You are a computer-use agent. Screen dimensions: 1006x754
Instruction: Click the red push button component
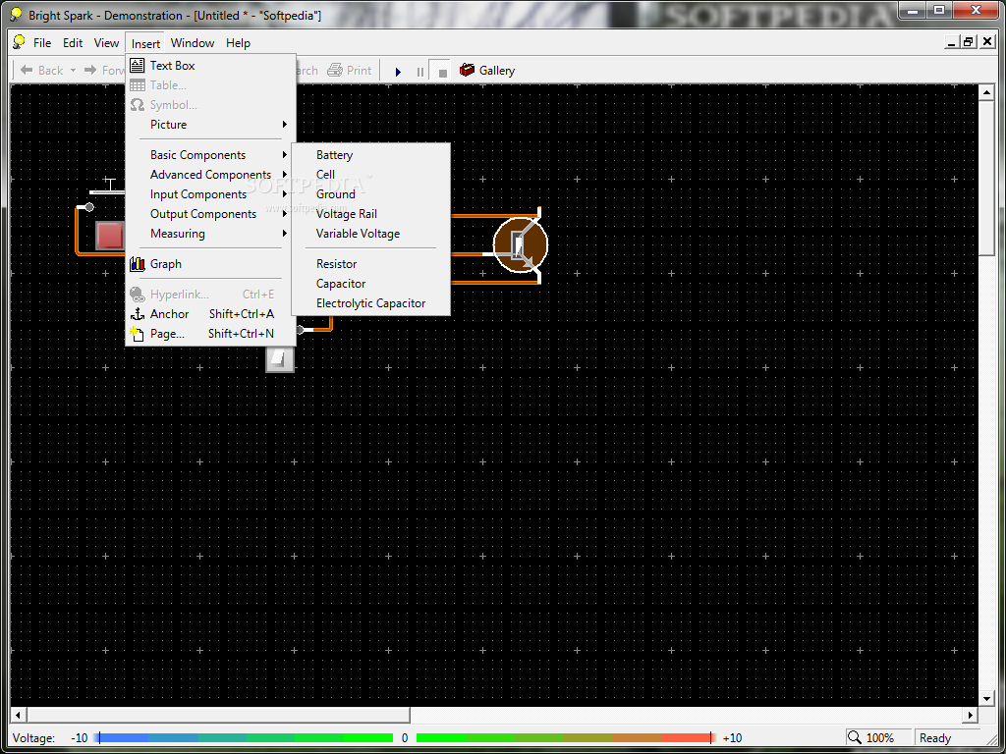(110, 236)
